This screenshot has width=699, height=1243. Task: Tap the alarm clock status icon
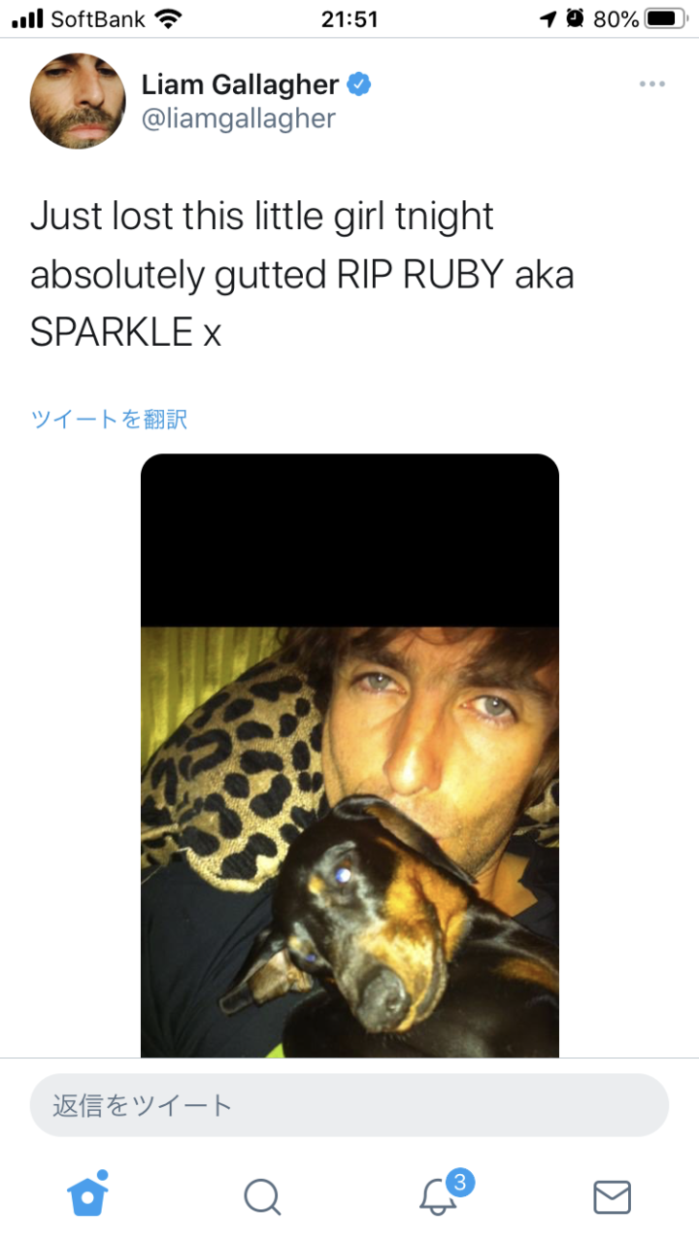coord(575,18)
